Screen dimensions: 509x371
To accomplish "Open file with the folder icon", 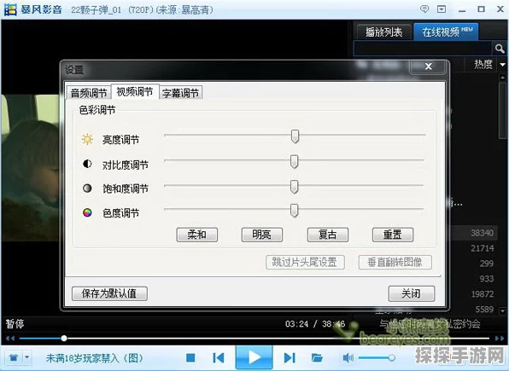I will [x=317, y=357].
